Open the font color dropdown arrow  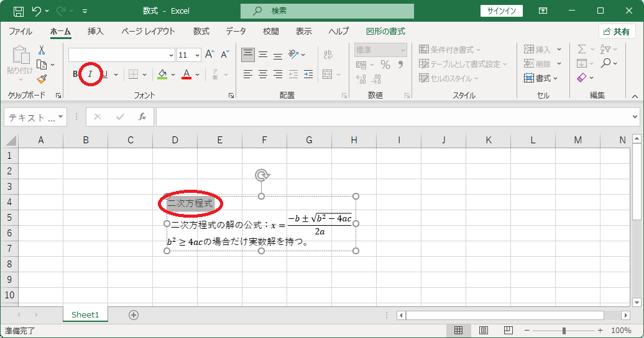[198, 74]
